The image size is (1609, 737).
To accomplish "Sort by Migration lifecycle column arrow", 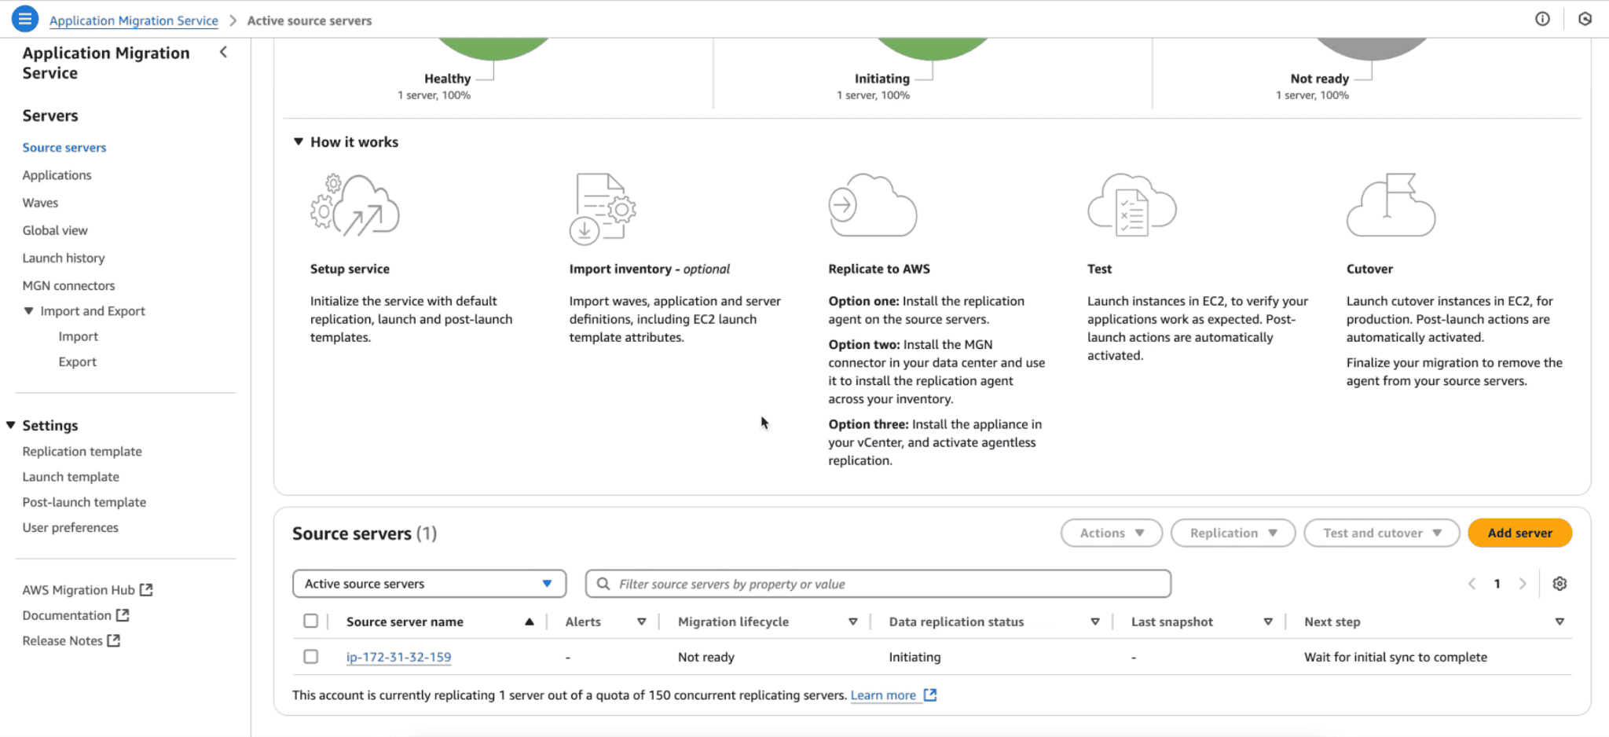I will [852, 621].
